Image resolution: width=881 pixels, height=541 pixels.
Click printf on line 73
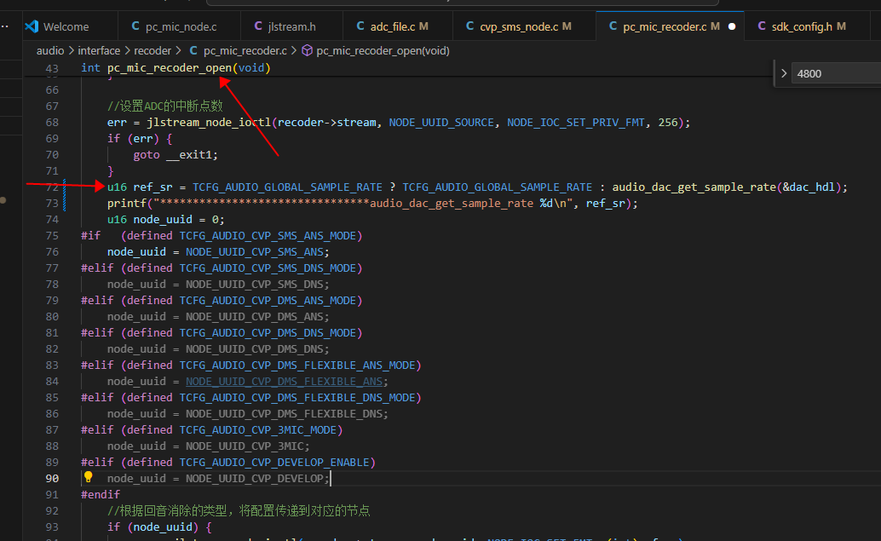click(127, 204)
